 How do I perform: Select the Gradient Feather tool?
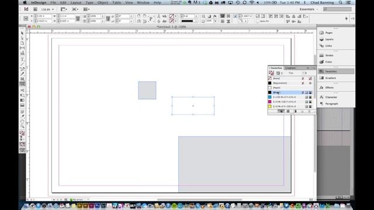pyautogui.click(x=22, y=105)
